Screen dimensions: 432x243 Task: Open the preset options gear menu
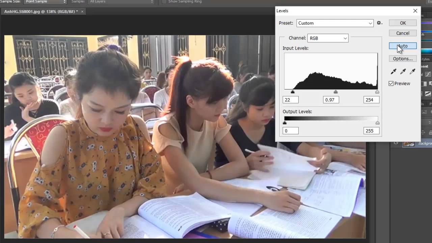(x=379, y=23)
